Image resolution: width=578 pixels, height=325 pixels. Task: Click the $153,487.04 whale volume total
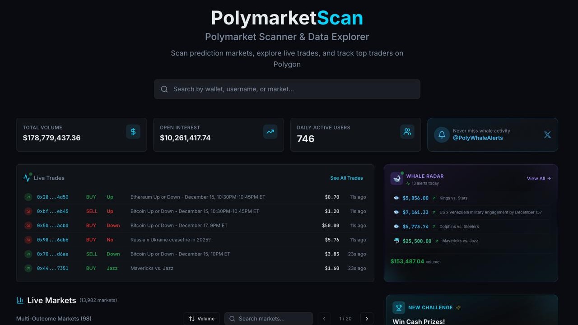coord(407,261)
